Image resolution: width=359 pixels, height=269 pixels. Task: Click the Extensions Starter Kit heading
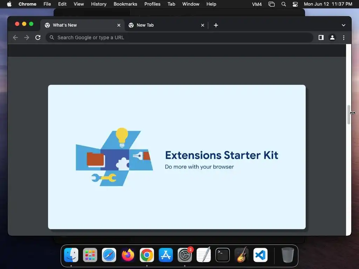click(x=222, y=155)
